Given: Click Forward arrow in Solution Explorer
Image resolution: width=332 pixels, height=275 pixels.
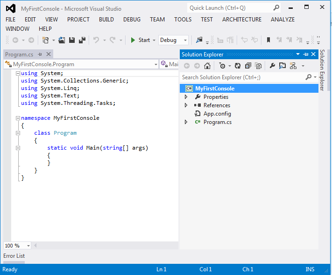Looking at the screenshot, I should [197, 66].
